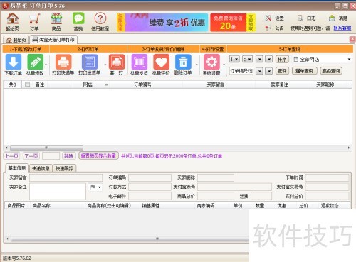Go to 下一页 next page
356x262 pixels.
pos(31,155)
